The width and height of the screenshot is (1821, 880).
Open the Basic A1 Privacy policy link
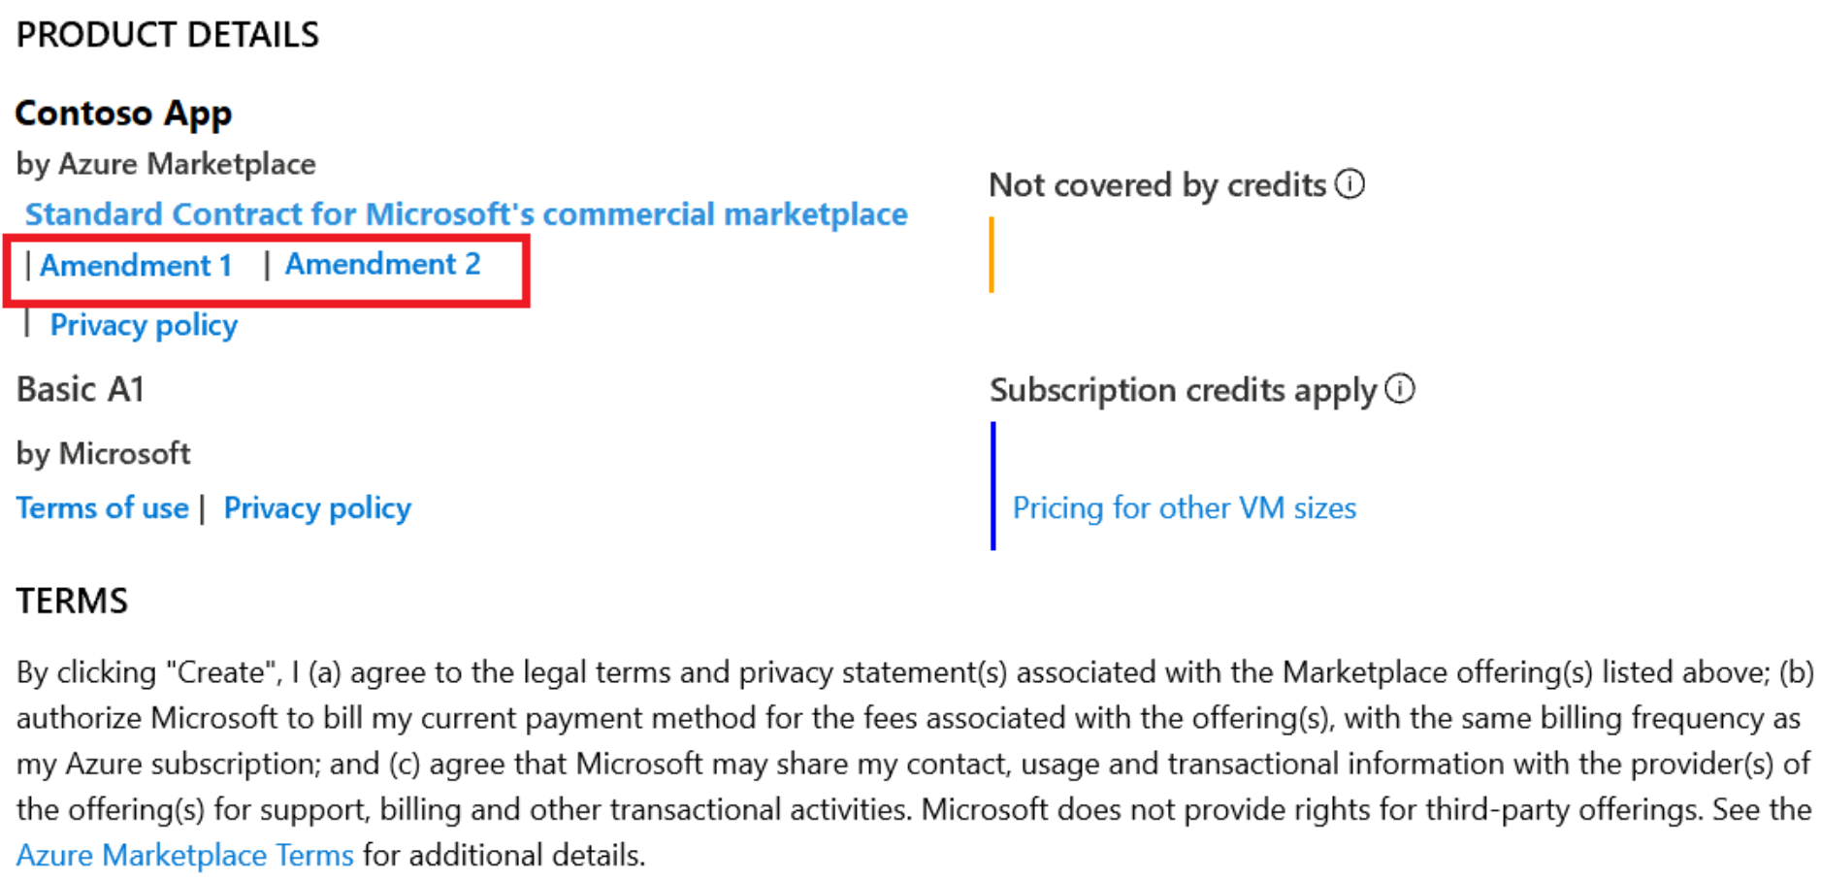317,508
